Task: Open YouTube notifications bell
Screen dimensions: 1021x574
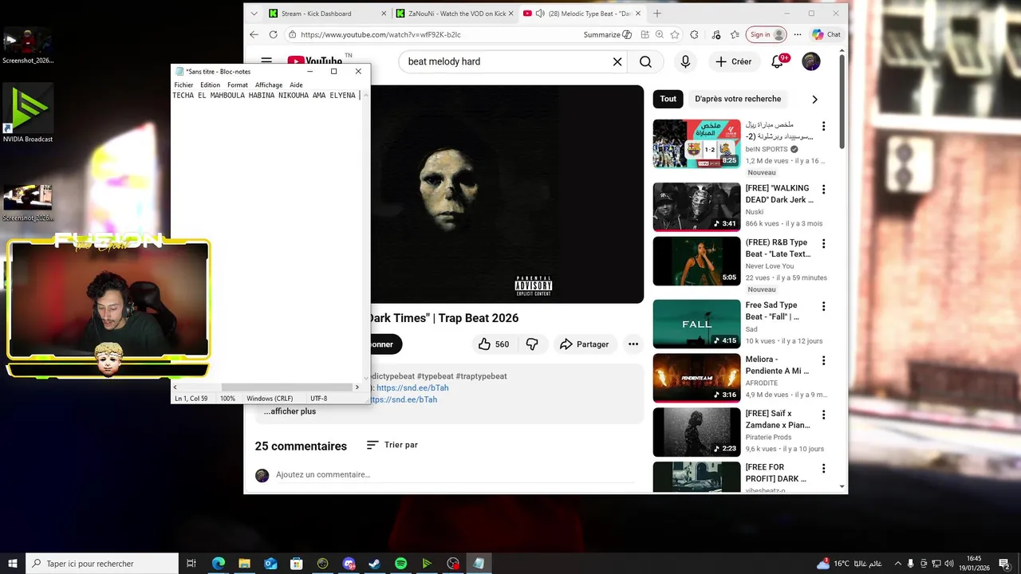Action: click(x=778, y=61)
